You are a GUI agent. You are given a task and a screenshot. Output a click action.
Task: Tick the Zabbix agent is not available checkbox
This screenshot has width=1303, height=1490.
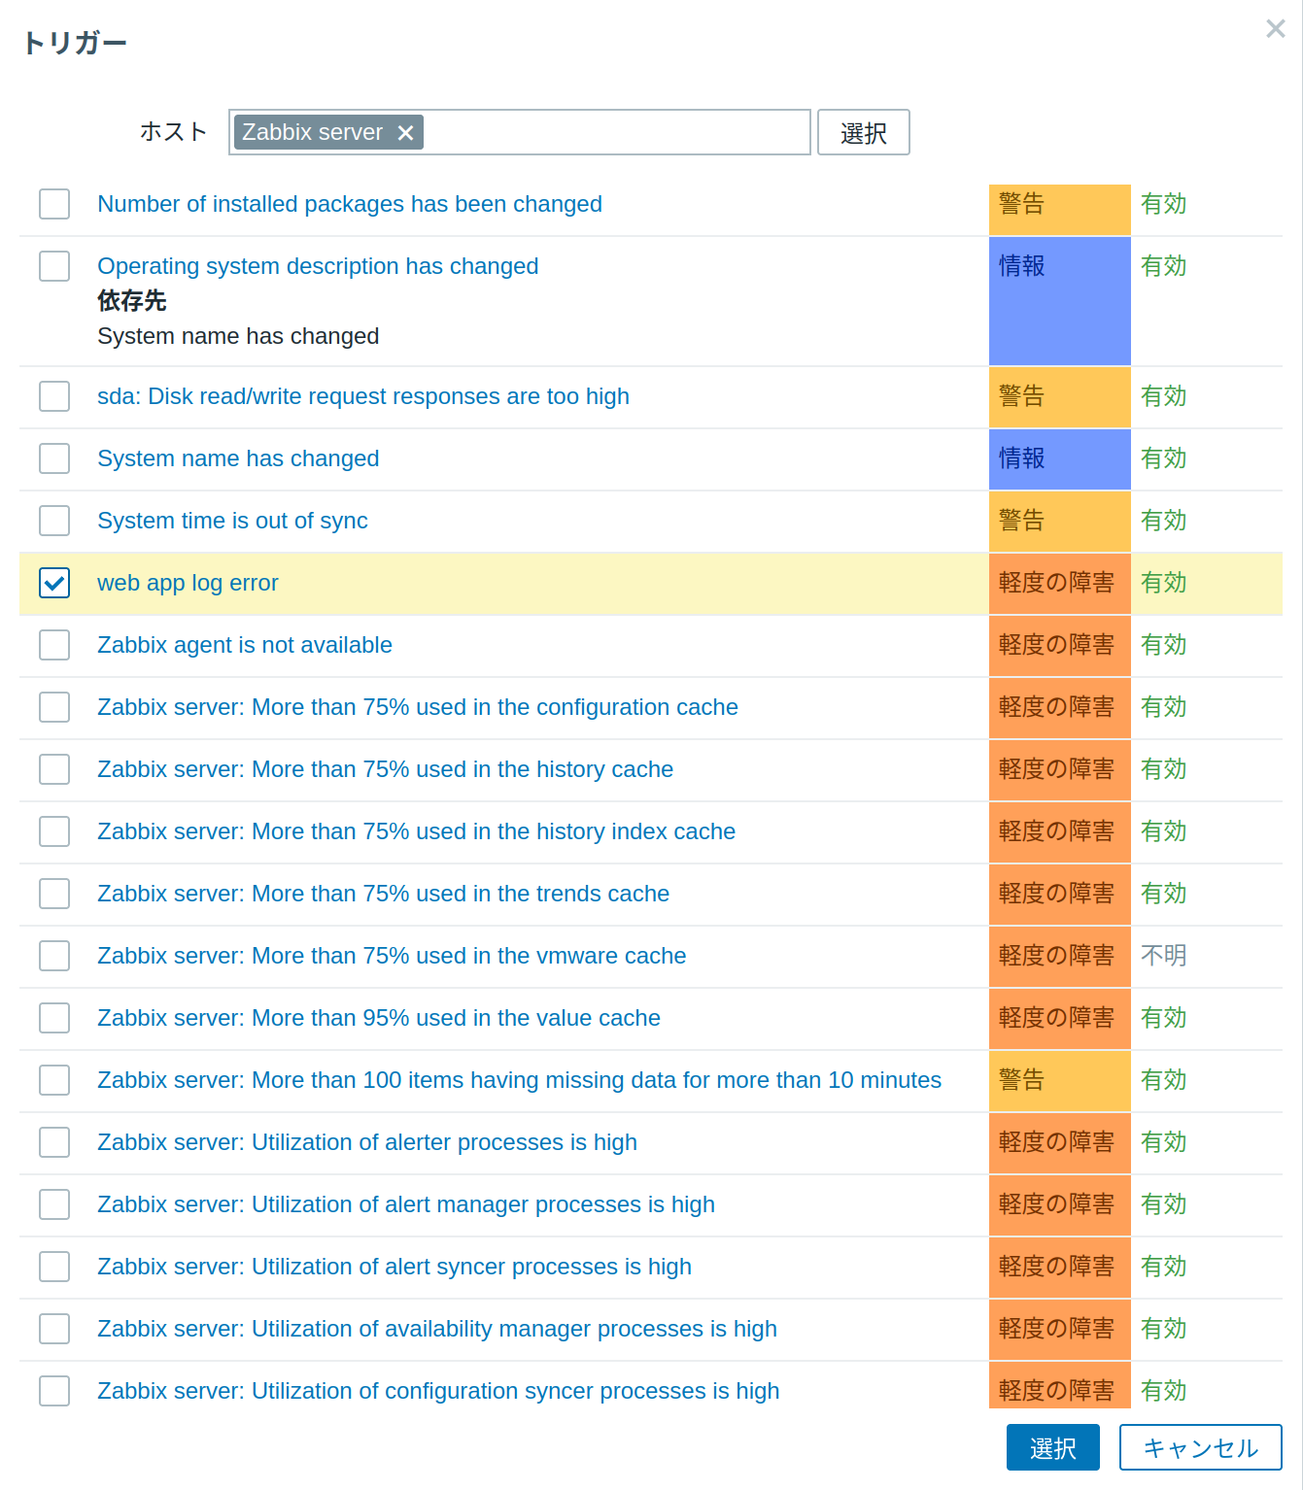tap(54, 645)
